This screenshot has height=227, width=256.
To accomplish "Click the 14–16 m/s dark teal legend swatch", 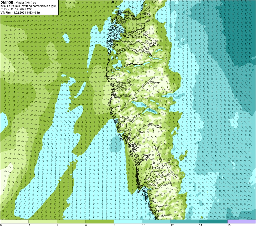I will tap(213, 222).
